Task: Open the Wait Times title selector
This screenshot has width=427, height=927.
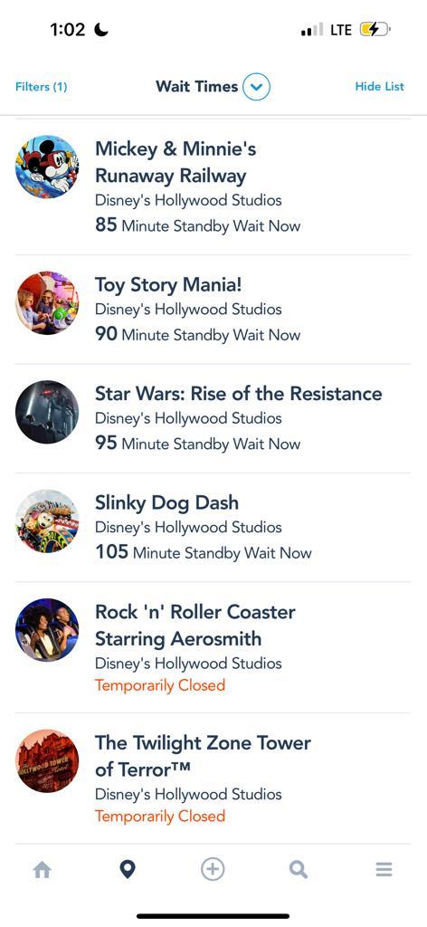Action: tap(196, 86)
